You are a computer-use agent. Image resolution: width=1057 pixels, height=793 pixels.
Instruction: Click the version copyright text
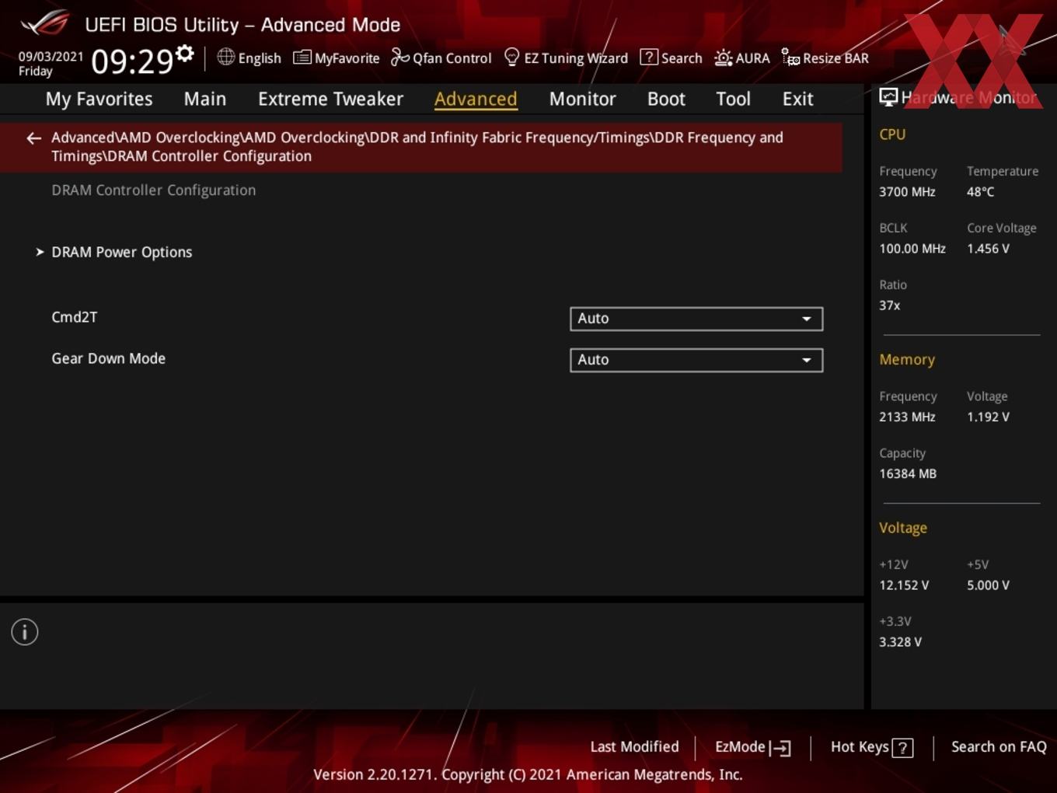coord(528,775)
